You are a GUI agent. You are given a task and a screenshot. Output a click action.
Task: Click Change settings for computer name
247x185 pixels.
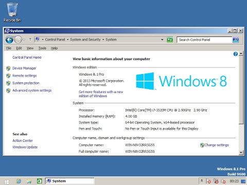[x=217, y=145]
